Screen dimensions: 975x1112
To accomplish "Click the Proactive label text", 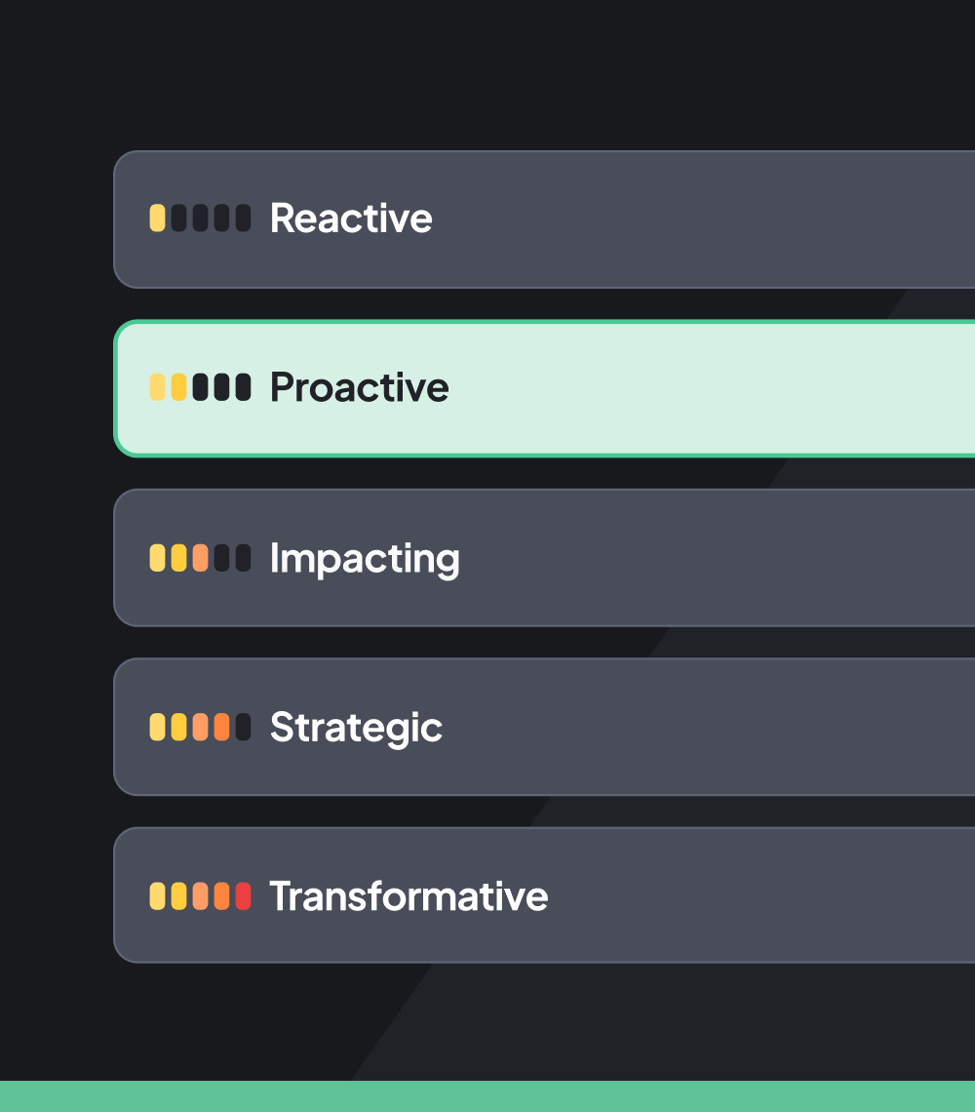I will (360, 387).
